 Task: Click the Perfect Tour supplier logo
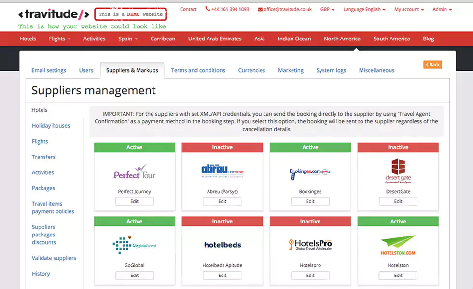[x=134, y=172]
